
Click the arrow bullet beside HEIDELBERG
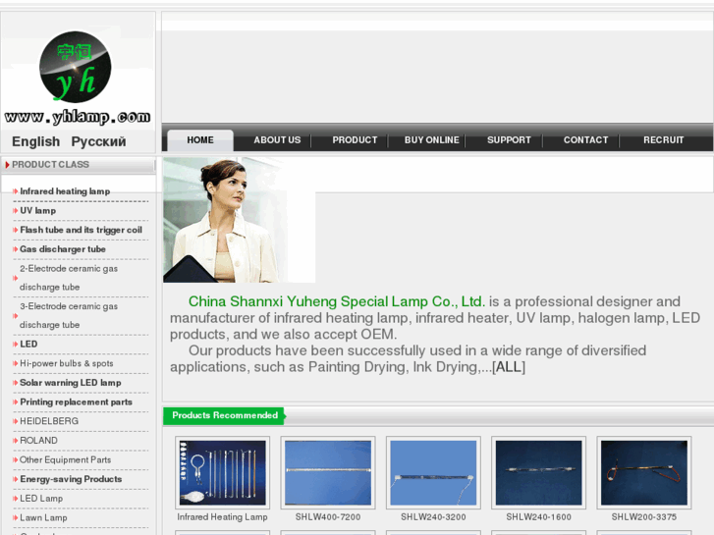click(x=16, y=421)
